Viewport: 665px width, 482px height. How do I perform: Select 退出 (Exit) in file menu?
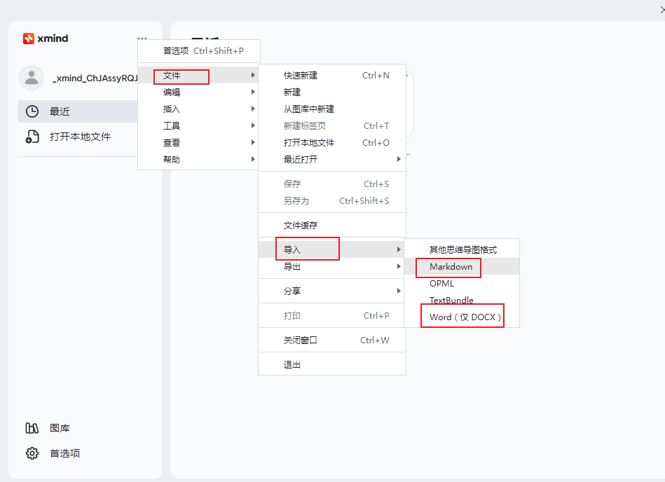292,364
